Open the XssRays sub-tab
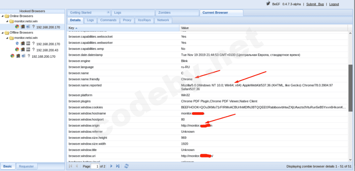The height and width of the screenshot is (171, 355). coord(144,20)
